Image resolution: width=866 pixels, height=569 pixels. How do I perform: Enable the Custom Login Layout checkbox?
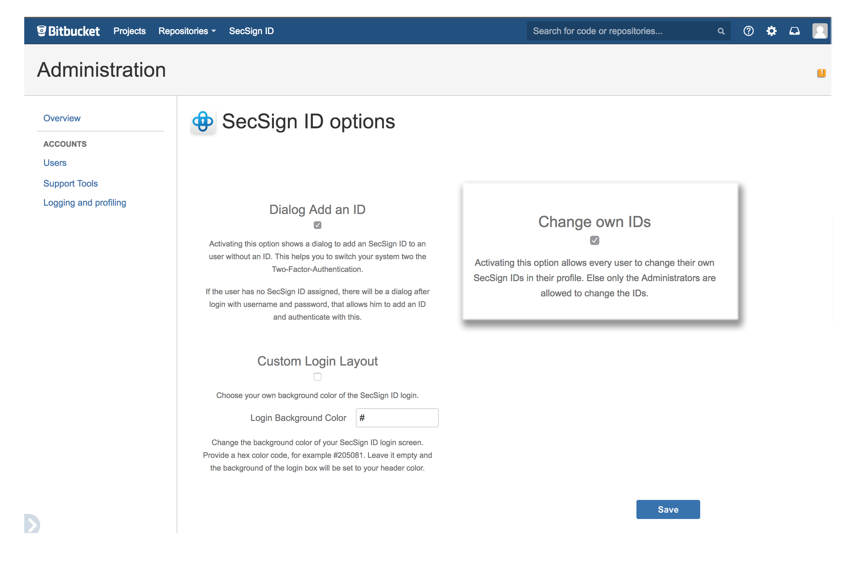tap(317, 377)
